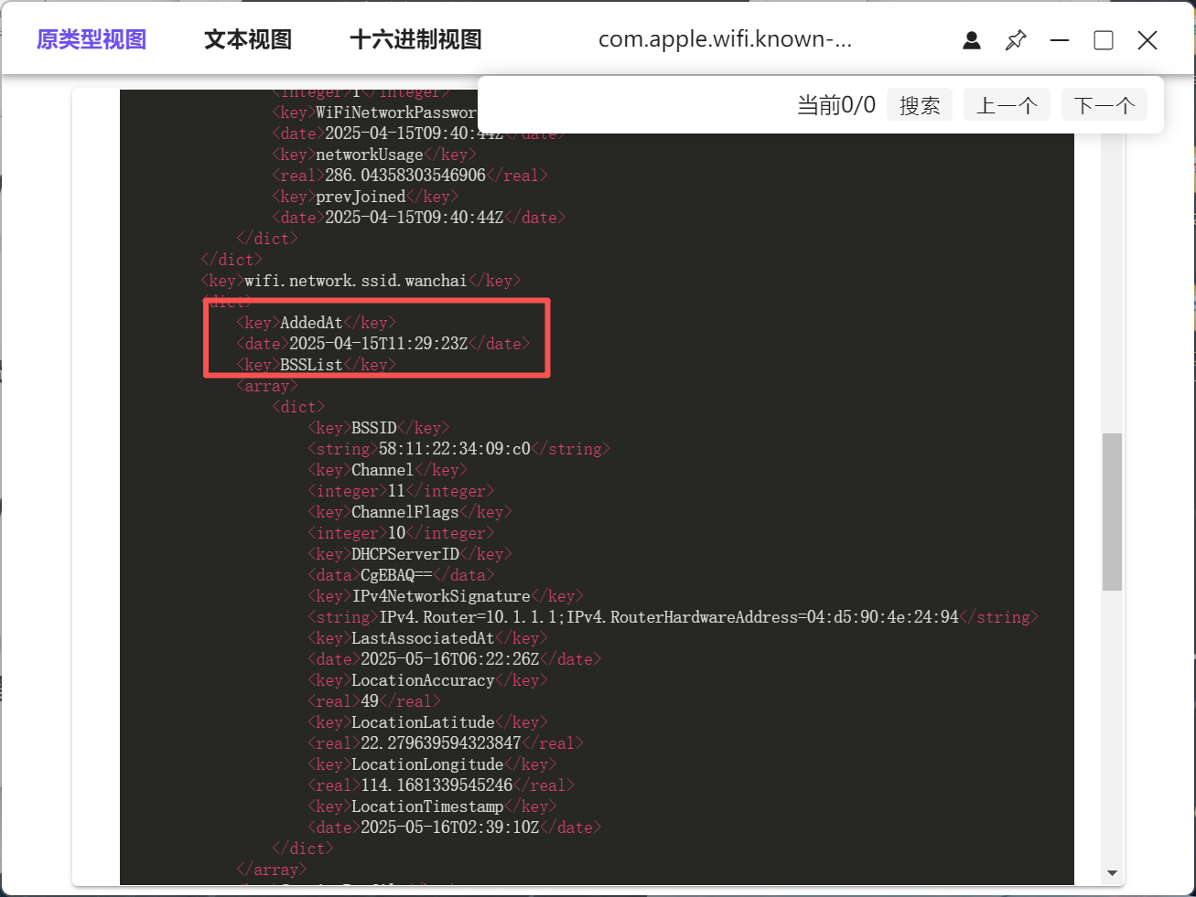Switch to the 原类型视图 tab
Screen dimensions: 1196x897
tap(92, 39)
